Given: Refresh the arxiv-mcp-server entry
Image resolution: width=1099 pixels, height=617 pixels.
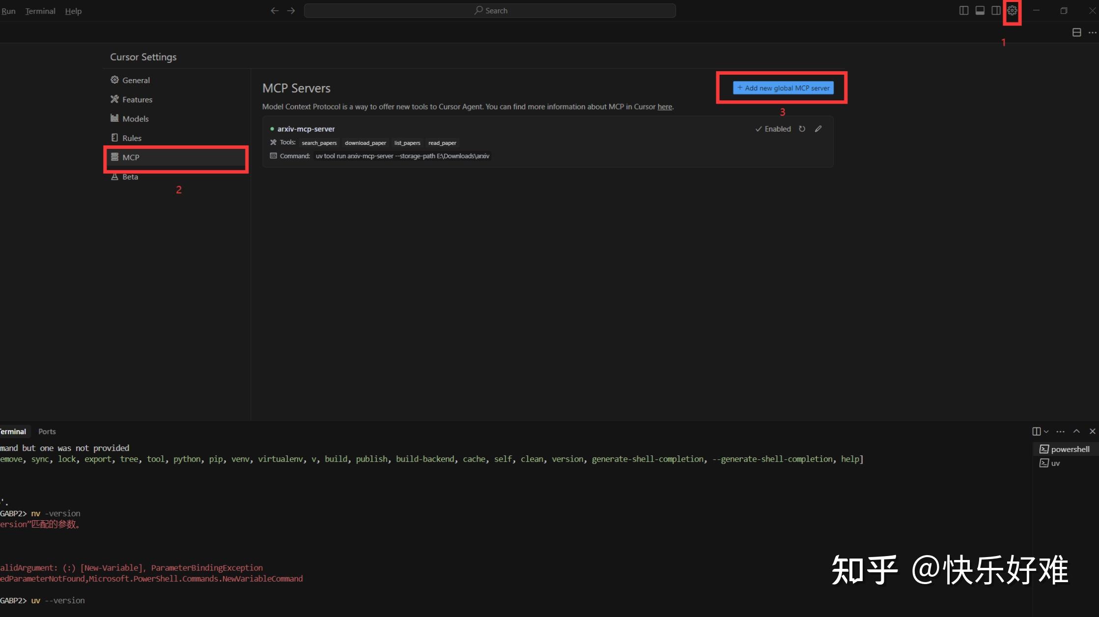Looking at the screenshot, I should click(x=802, y=129).
